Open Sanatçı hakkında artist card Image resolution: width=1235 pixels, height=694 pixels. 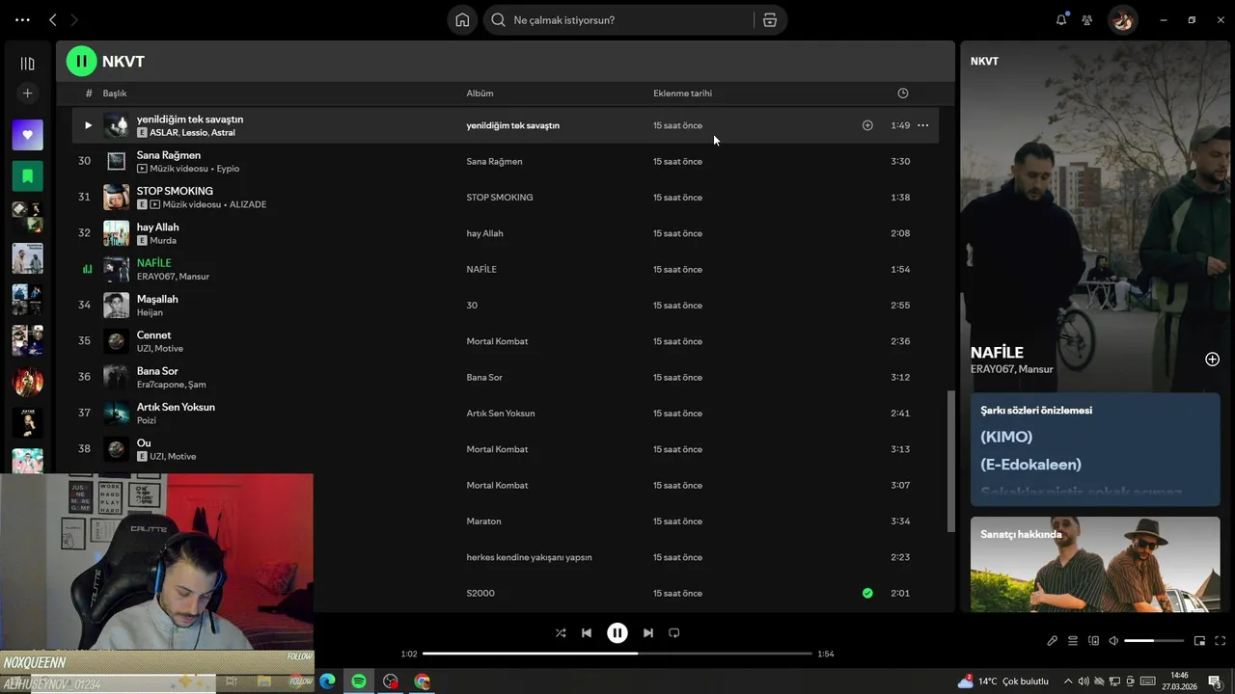pos(1095,565)
